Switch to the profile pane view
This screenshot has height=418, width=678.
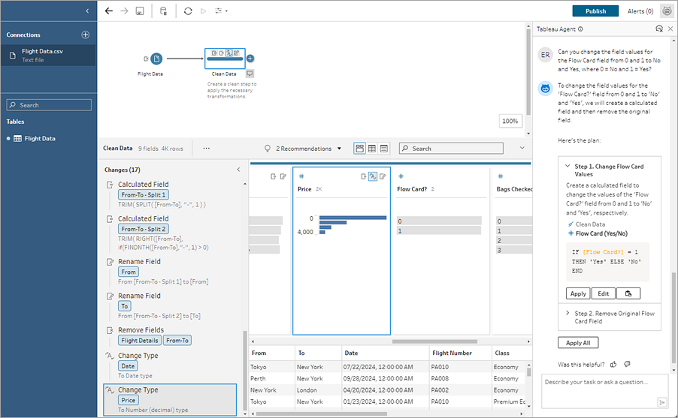point(359,149)
